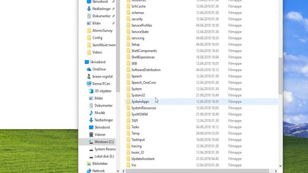Click the horizontal scrollbar left arrow
This screenshot has width=308, height=173.
pyautogui.click(x=123, y=171)
